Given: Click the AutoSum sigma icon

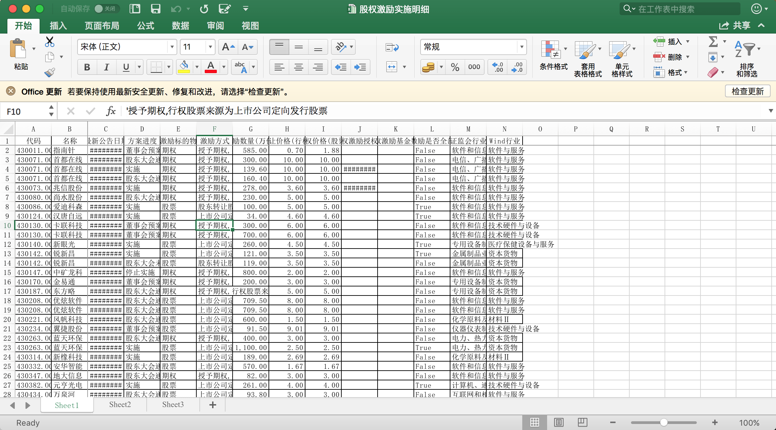Looking at the screenshot, I should click(x=713, y=42).
